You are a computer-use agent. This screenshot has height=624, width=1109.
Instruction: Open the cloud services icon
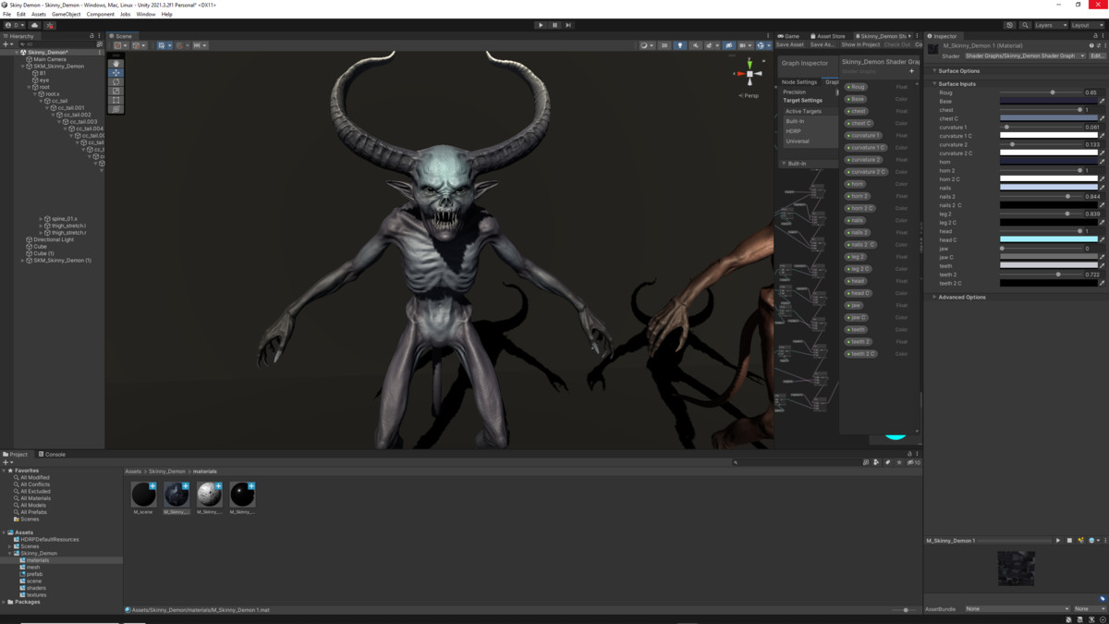point(34,25)
